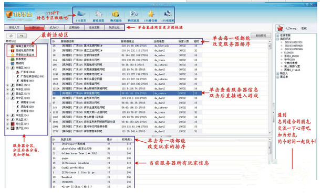Image resolution: width=321 pixels, height=193 pixels.
Task: Collapse the 我的好友 friends group
Action: click(x=277, y=39)
